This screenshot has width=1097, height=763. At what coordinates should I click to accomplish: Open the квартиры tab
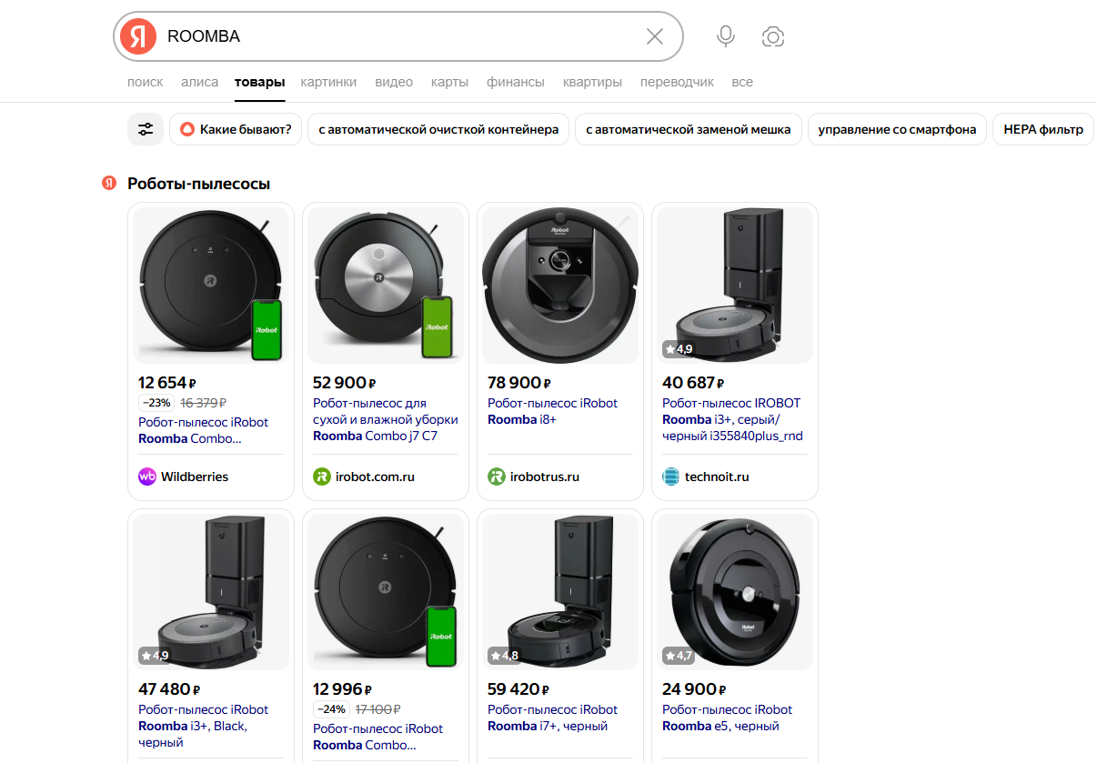[x=592, y=82]
